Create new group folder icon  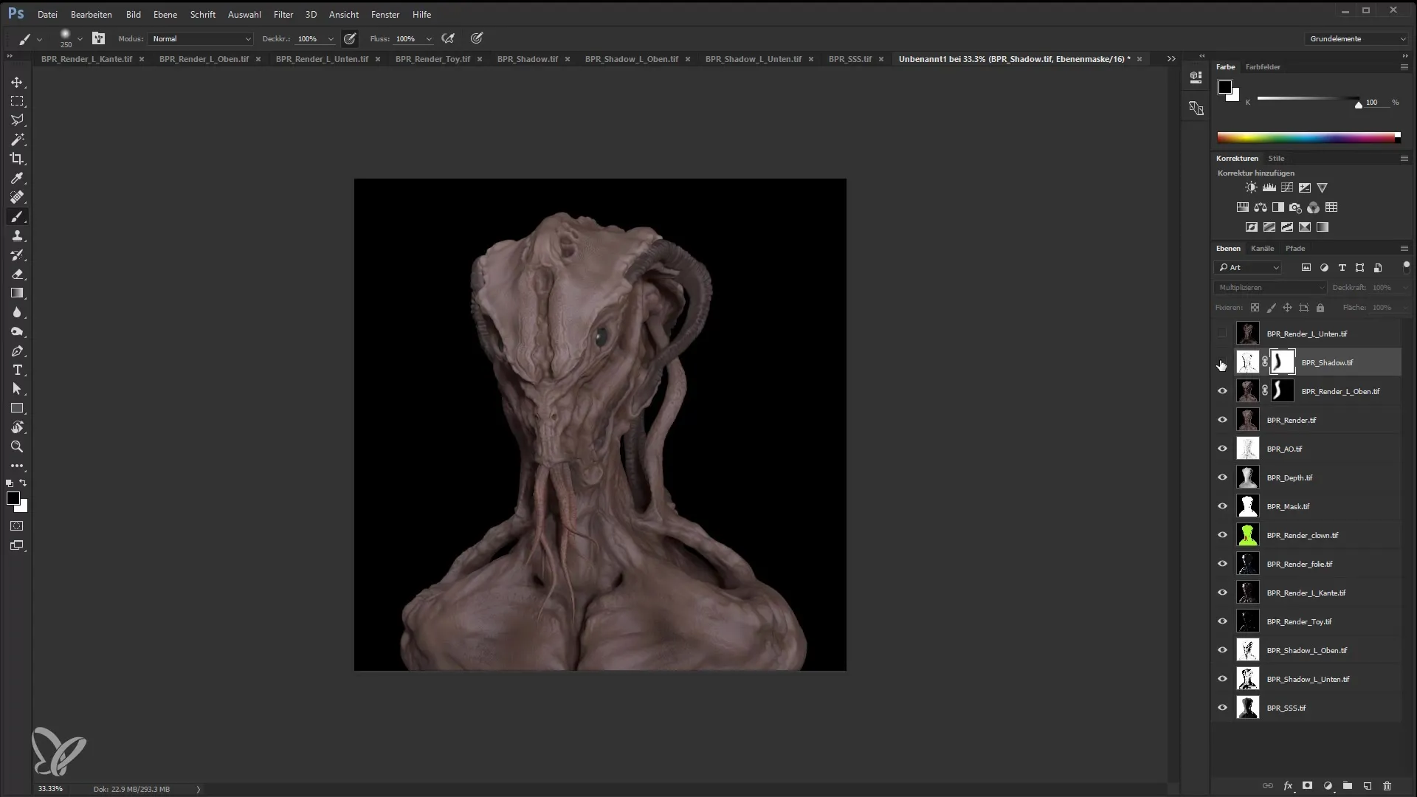[1347, 786]
